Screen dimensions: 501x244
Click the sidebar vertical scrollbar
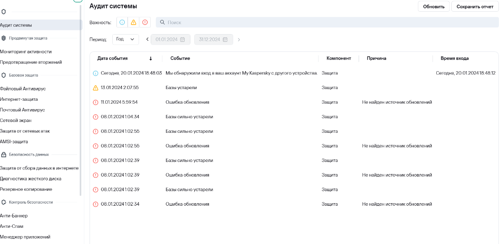(x=81, y=104)
